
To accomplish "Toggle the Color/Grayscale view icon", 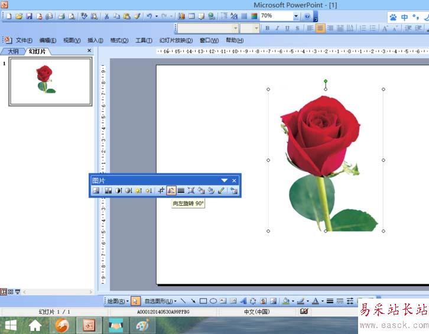I will click(254, 16).
